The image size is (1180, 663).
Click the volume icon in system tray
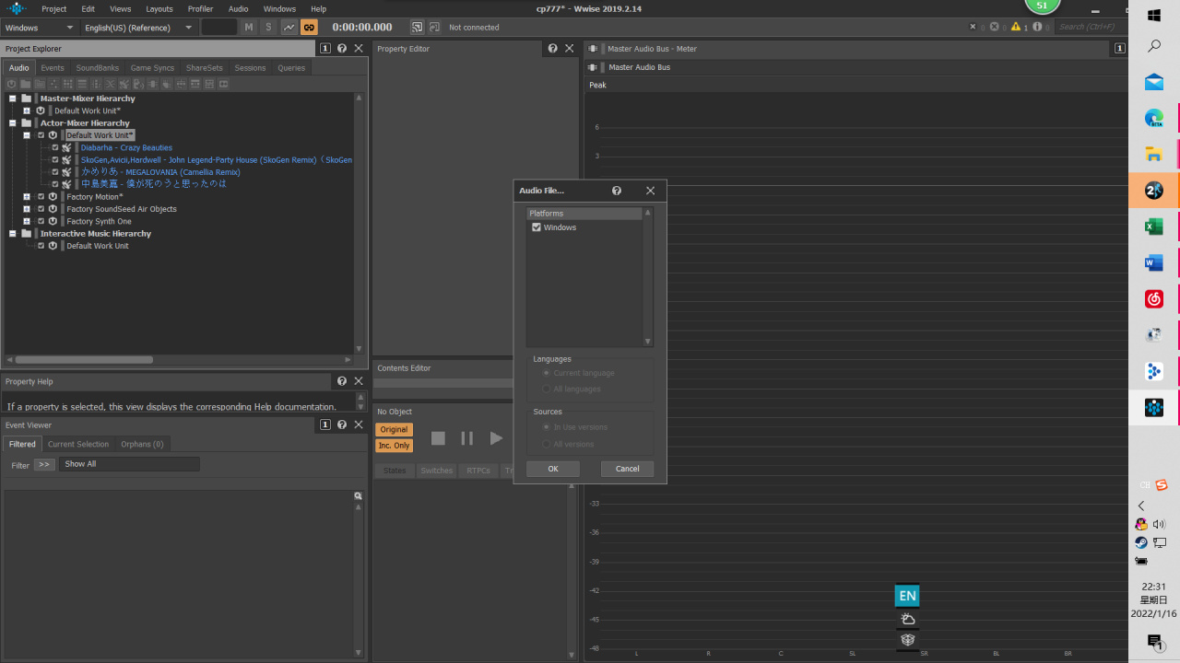(x=1159, y=524)
